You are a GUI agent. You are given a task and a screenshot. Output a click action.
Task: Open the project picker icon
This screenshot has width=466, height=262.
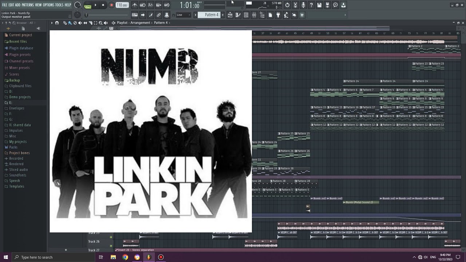click(270, 15)
